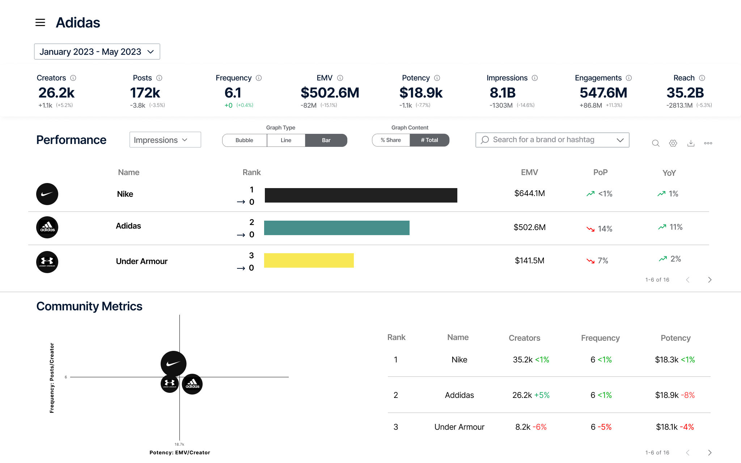Open the more options ellipsis icon
This screenshot has height=463, width=741.
708,143
